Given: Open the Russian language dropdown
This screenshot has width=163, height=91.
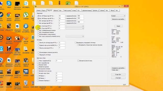Looking at the screenshot, I should pos(118,16).
